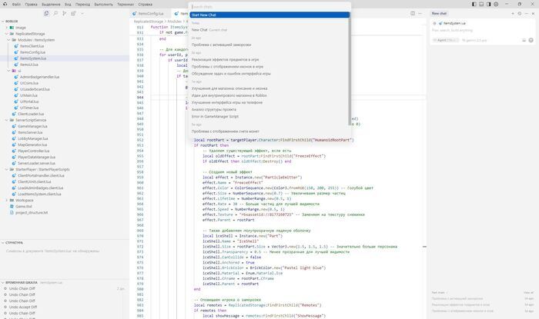Open the Терминал menu

[x=126, y=5]
